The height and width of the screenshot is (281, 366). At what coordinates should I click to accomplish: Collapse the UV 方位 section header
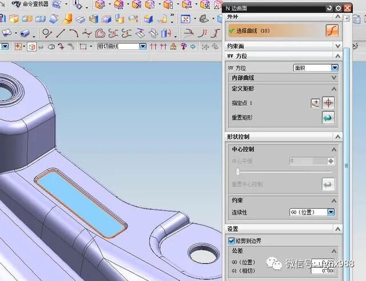[337, 56]
